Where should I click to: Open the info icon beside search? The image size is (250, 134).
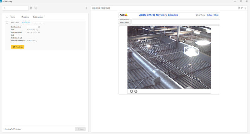(36, 8)
